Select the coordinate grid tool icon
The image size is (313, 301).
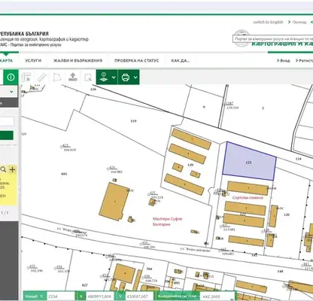click(x=26, y=77)
